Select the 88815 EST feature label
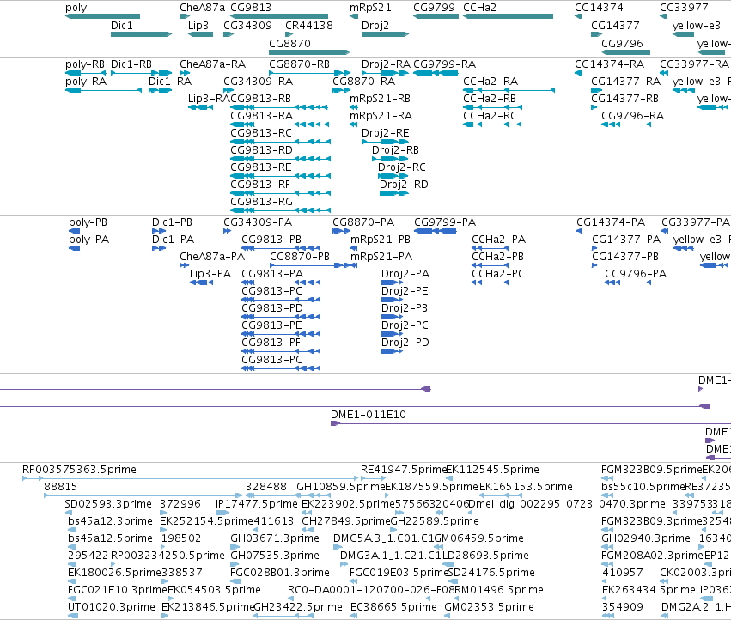 coord(61,487)
